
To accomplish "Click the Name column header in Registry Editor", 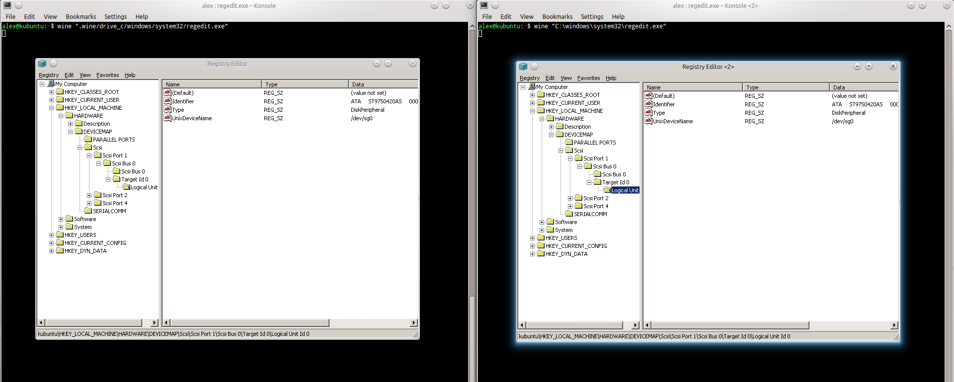I will tap(212, 84).
